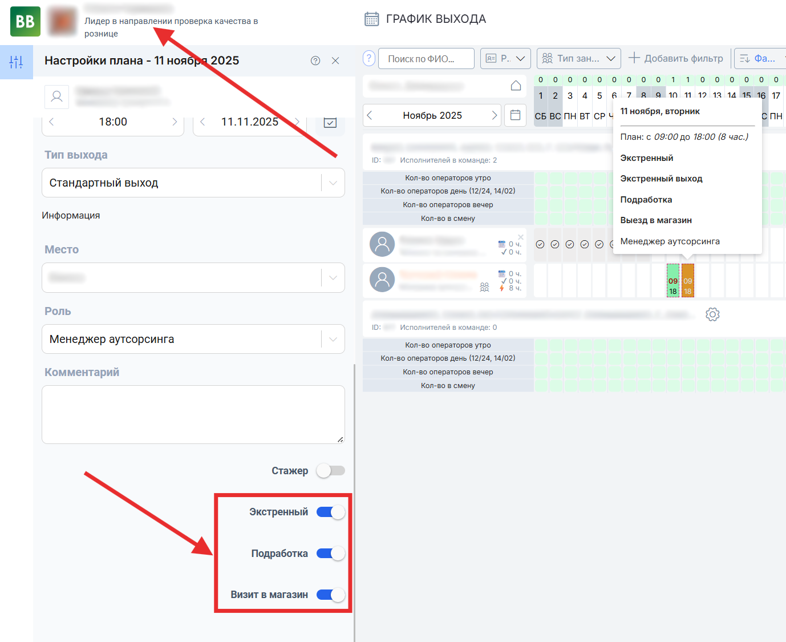Click the gear icon for second team
This screenshot has height=642, width=786.
[x=712, y=314]
